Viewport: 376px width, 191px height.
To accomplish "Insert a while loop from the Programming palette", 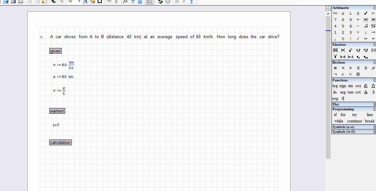I will [x=339, y=121].
